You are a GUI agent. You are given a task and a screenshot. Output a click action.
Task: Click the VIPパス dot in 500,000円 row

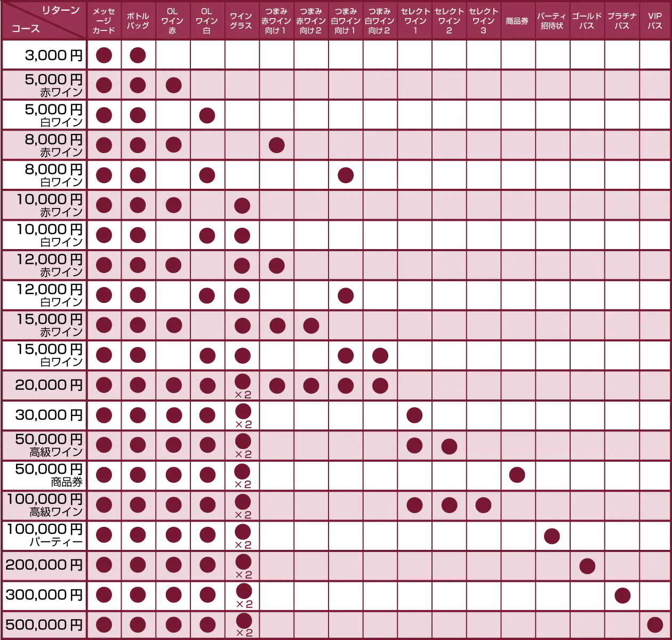click(x=654, y=625)
